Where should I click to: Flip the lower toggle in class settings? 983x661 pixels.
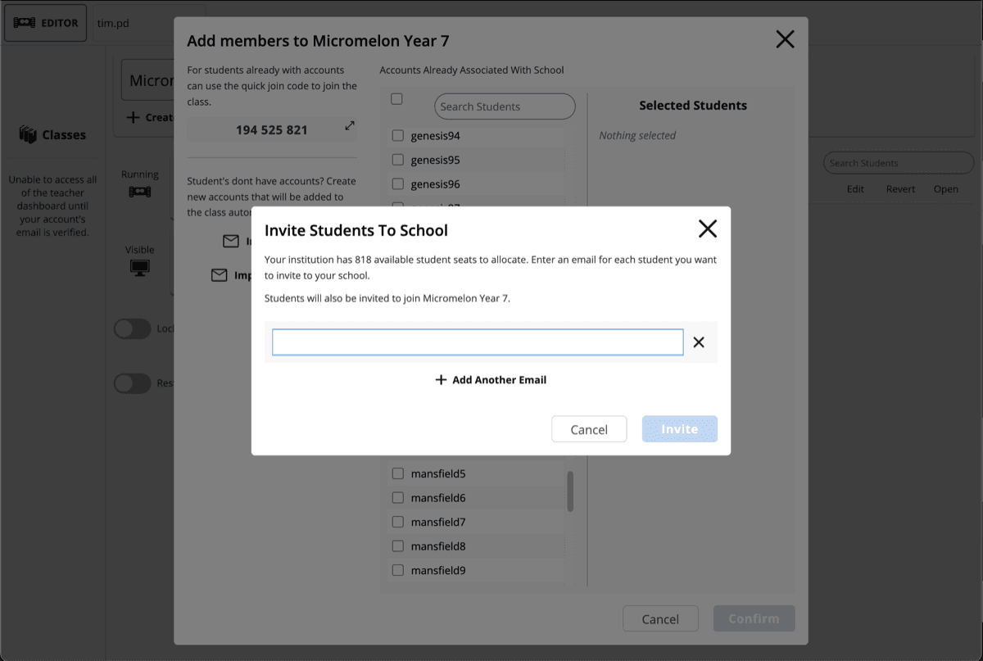pos(132,383)
